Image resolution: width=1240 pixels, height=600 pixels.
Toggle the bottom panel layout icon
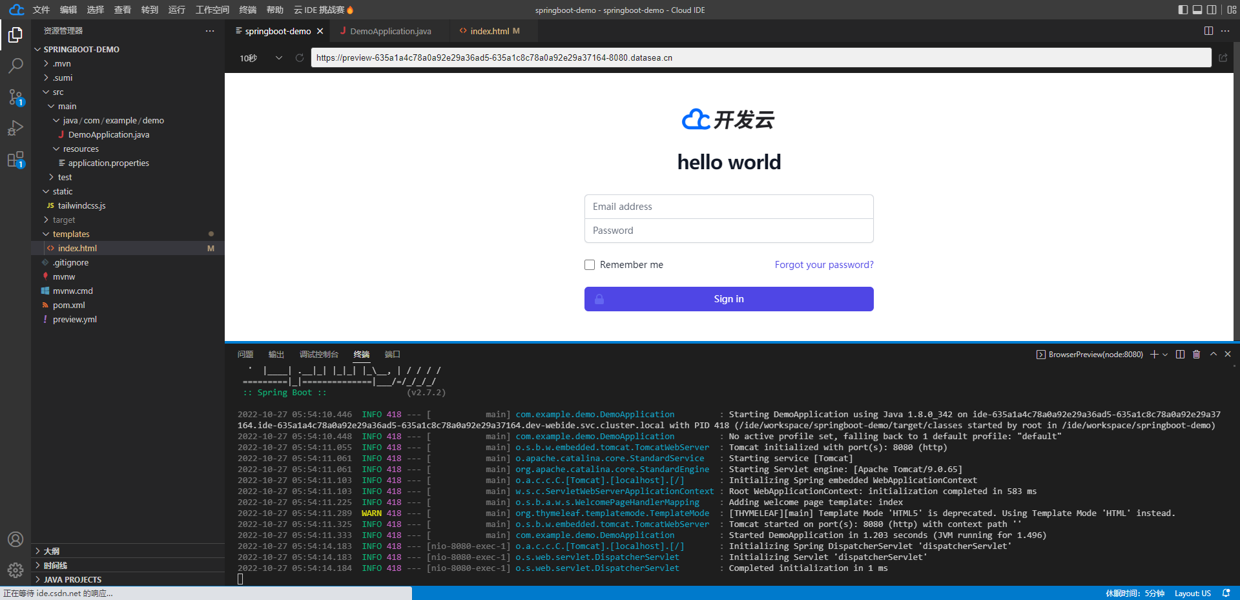pos(1197,10)
